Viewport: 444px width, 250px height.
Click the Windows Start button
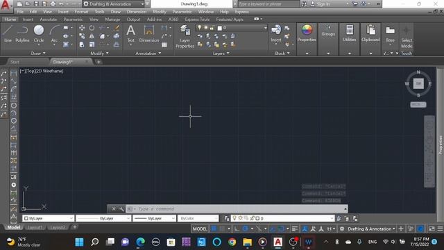click(x=79, y=242)
